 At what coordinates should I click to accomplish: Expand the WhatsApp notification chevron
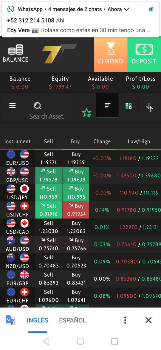[x=126, y=9]
